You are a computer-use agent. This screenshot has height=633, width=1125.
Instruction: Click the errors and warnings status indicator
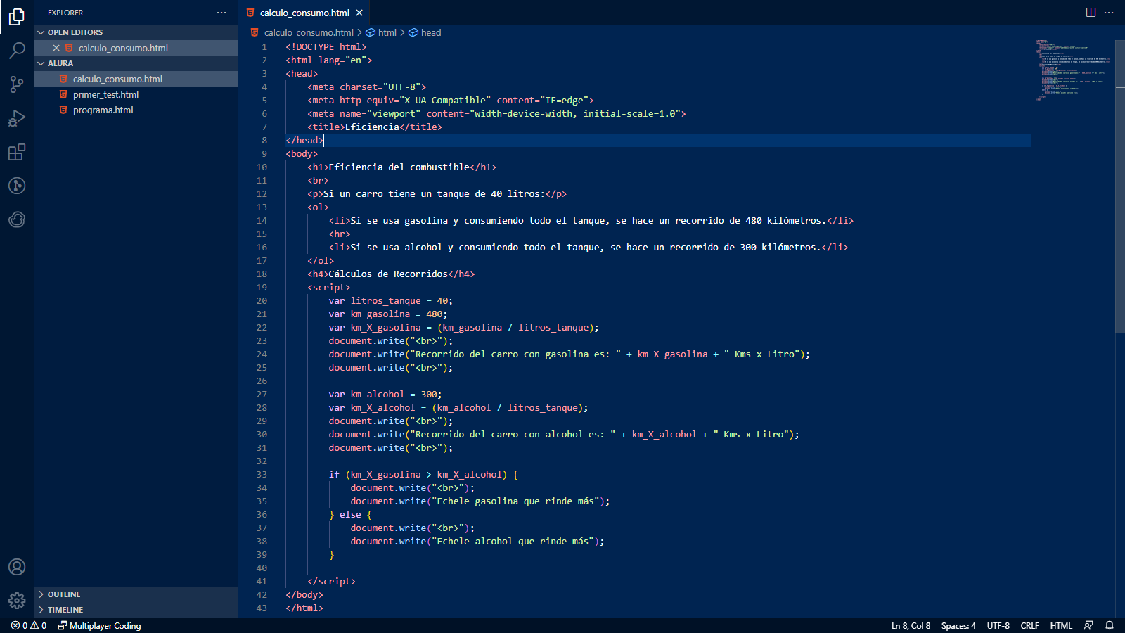tap(29, 625)
